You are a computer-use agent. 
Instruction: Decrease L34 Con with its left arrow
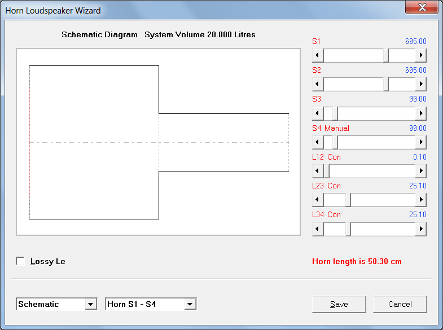(x=318, y=229)
